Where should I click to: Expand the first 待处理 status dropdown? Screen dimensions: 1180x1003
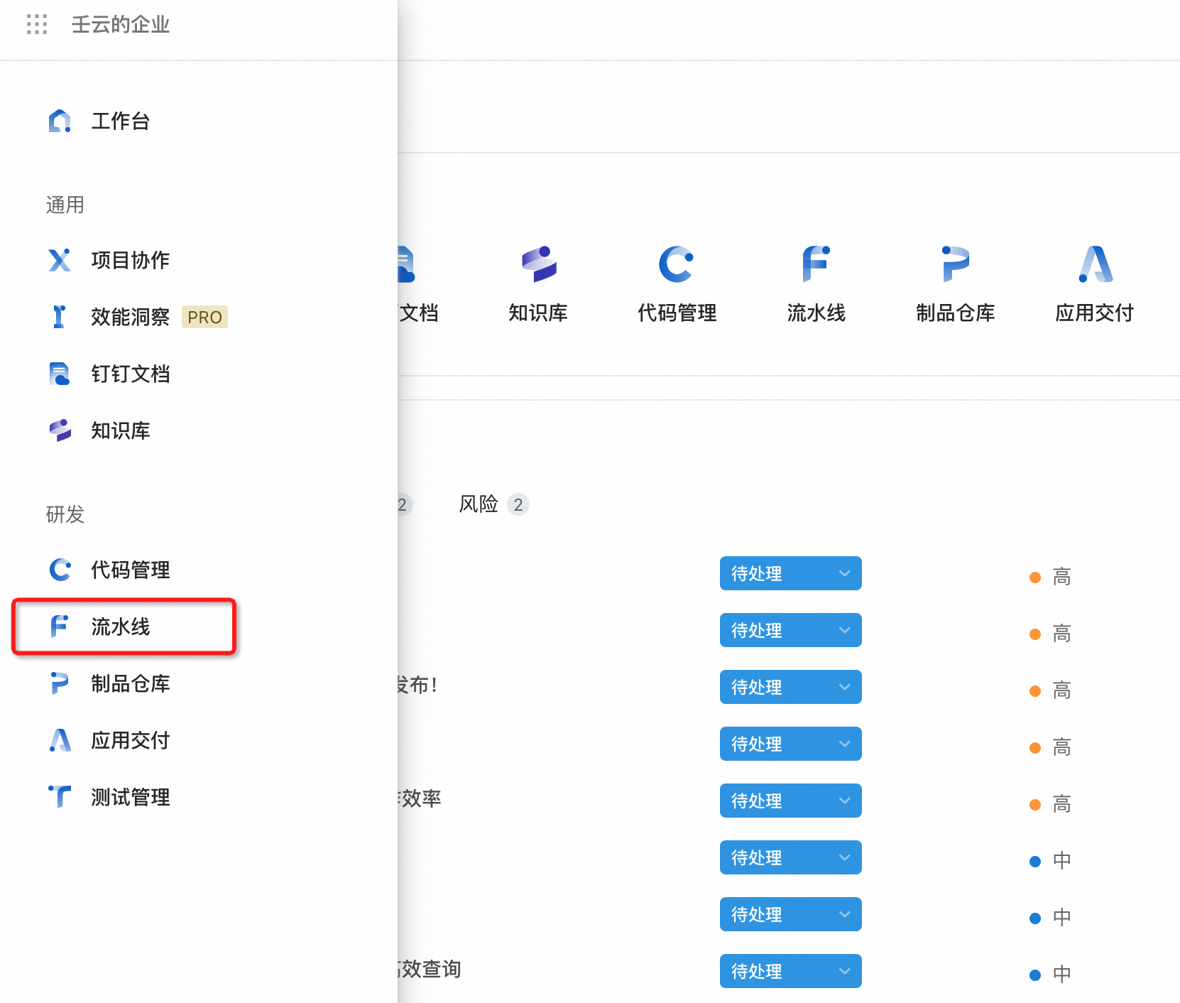point(790,573)
